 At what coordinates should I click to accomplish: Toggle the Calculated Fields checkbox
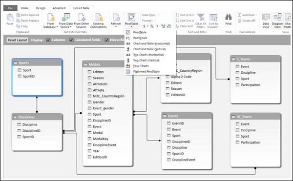(71, 40)
